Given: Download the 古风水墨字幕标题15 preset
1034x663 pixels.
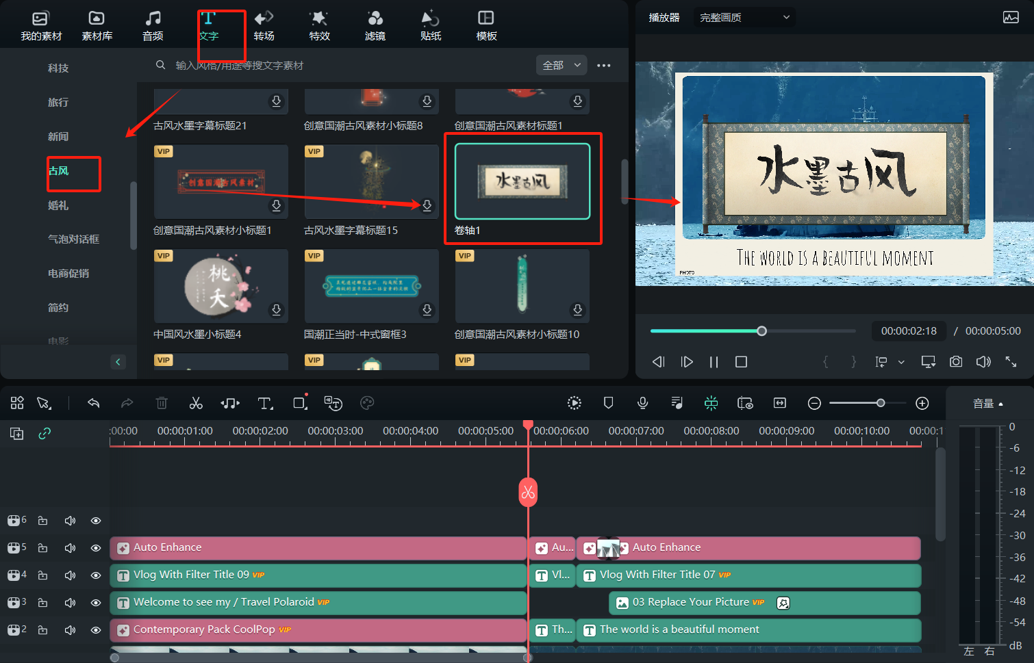Looking at the screenshot, I should point(427,205).
